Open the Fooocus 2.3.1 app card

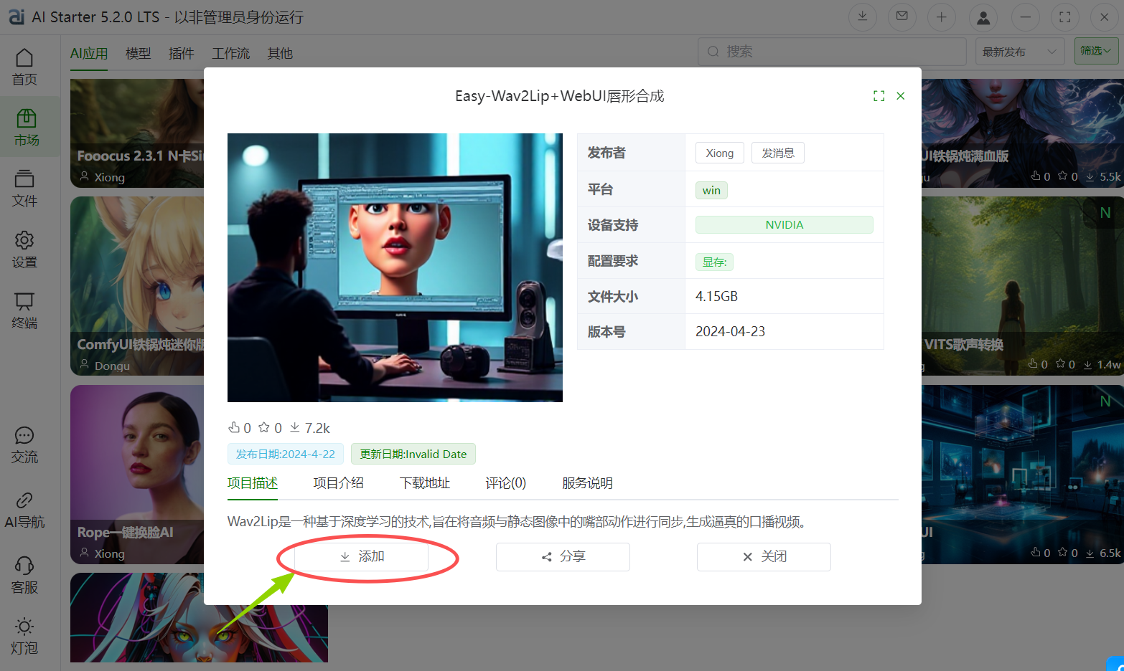pyautogui.click(x=137, y=133)
